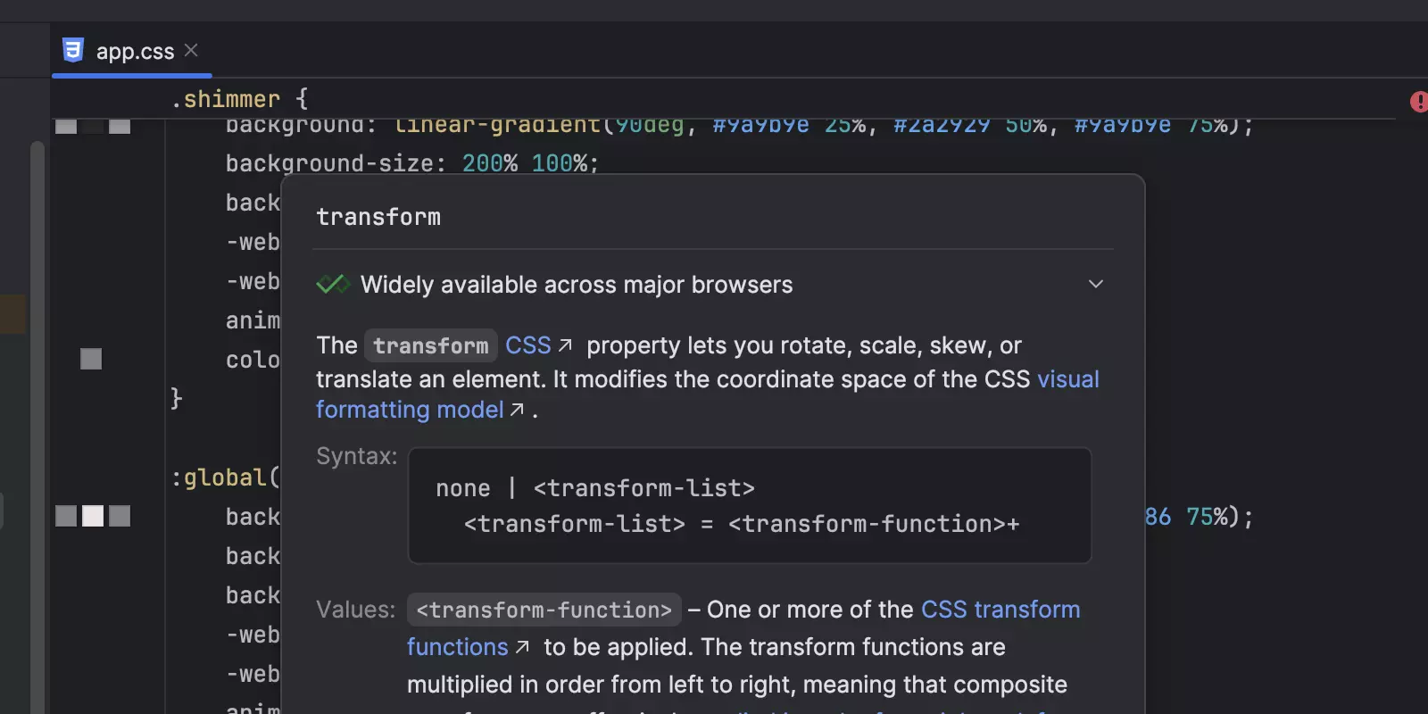Click the green baseline availability checkmark icon
The height and width of the screenshot is (714, 1428).
point(332,285)
